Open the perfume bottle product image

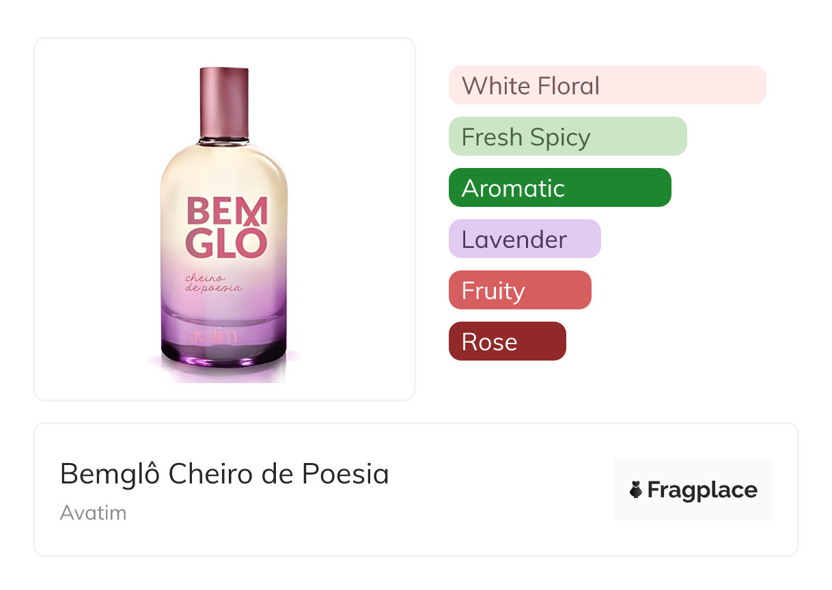[x=224, y=219]
